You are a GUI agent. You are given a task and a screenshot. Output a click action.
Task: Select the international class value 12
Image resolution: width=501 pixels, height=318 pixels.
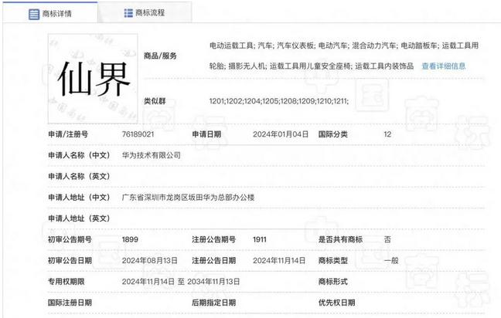(x=387, y=134)
